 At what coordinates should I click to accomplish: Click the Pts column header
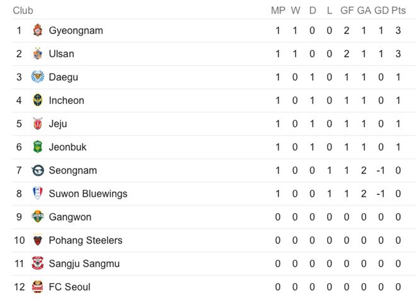click(398, 10)
